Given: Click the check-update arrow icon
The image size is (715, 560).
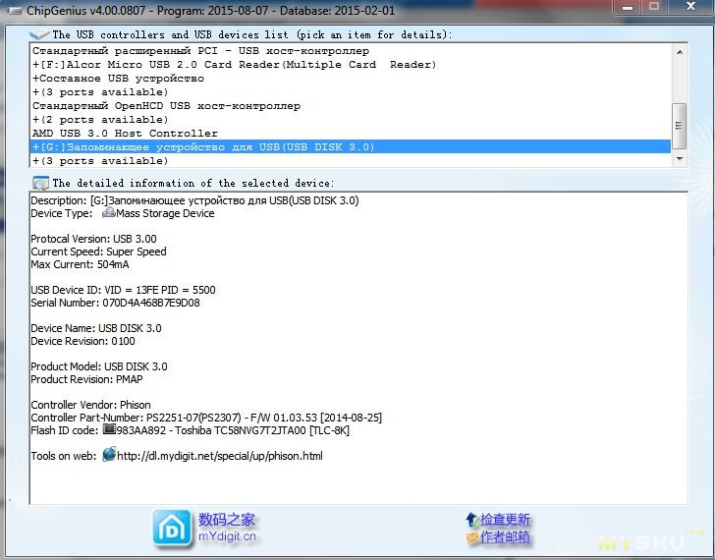Looking at the screenshot, I should click(472, 520).
